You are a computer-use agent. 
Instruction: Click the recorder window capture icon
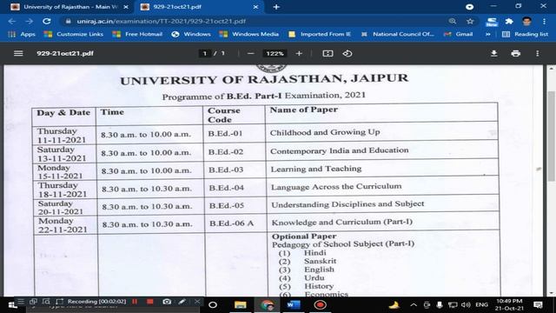point(33,302)
